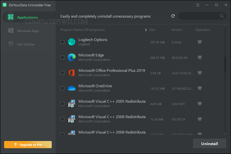
Task: Open the hamburger menu in title bar
Action: pyautogui.click(x=198, y=5)
